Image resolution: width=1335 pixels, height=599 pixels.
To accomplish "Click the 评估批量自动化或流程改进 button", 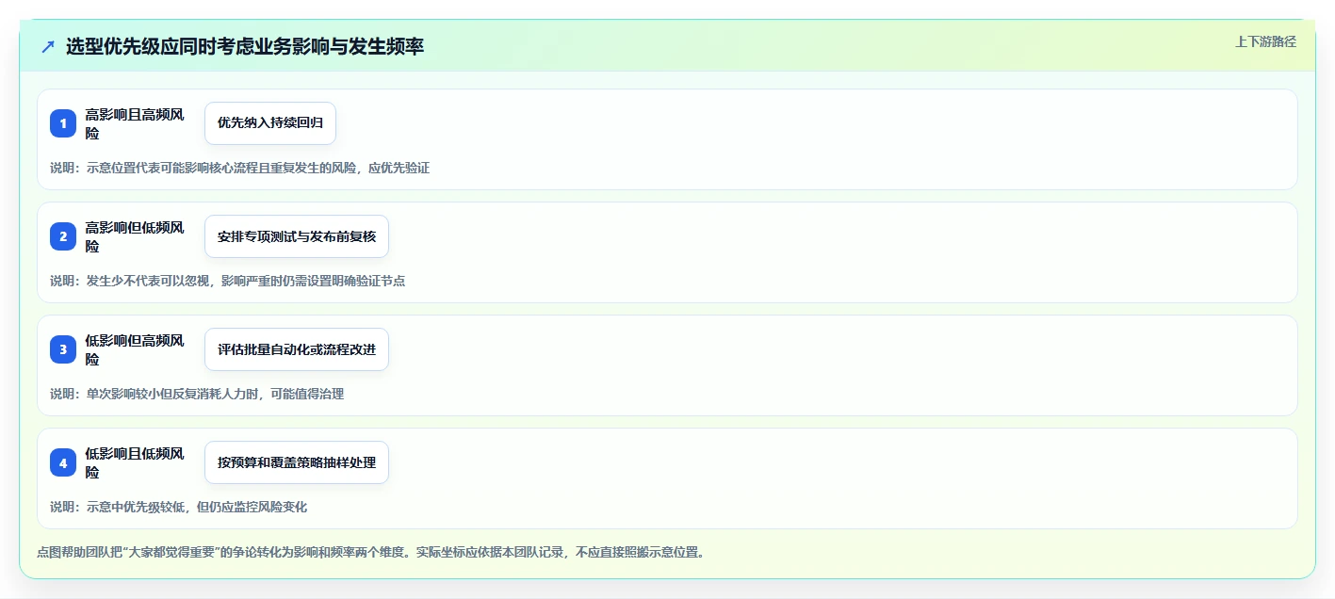I will [x=297, y=349].
